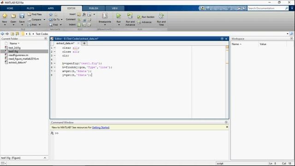Click the Run and Time button
The height and width of the screenshot is (166, 295).
(x=161, y=19)
